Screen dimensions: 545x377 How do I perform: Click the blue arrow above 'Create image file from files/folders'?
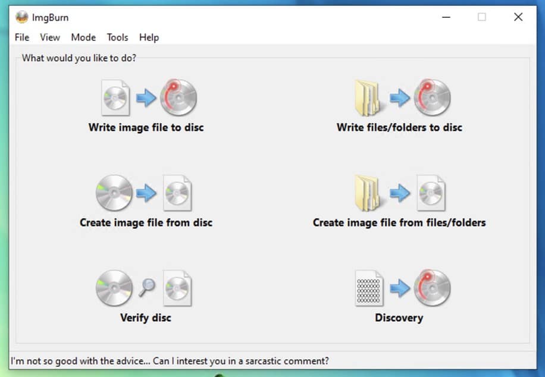[400, 193]
